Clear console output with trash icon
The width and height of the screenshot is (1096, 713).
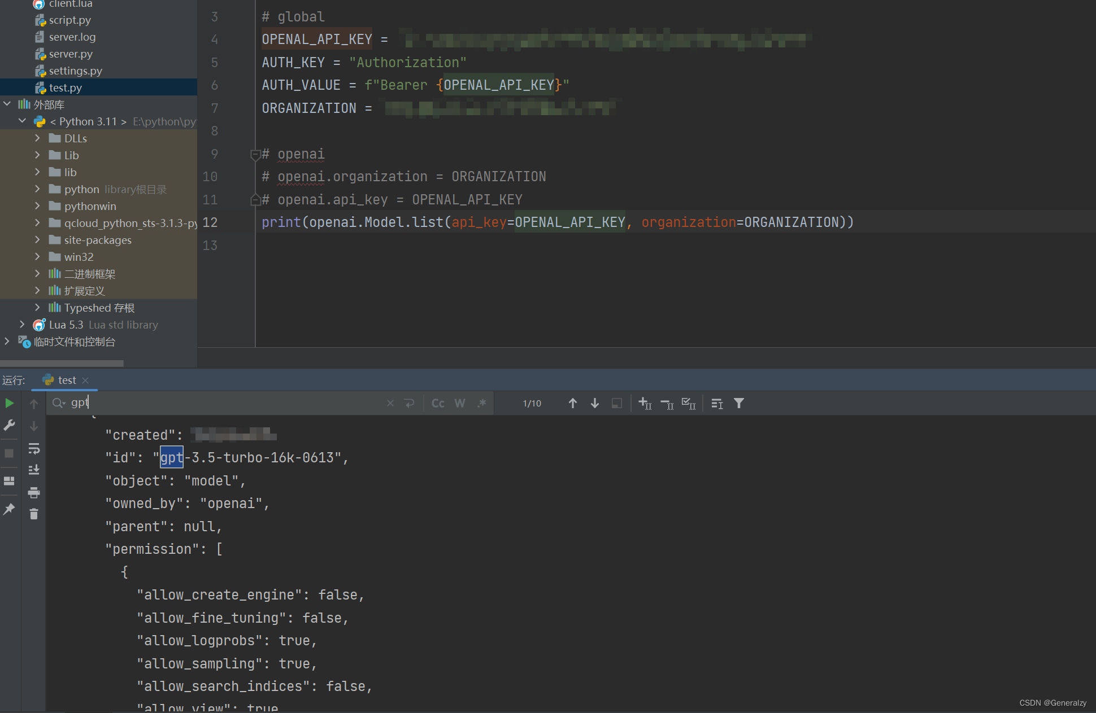pos(34,514)
